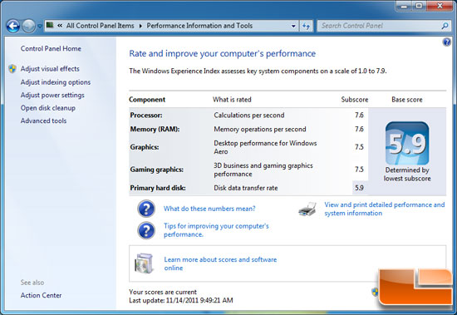Screen dimensions: 457x315
Task: Click the Back navigation arrow
Action: pyautogui.click(x=13, y=27)
